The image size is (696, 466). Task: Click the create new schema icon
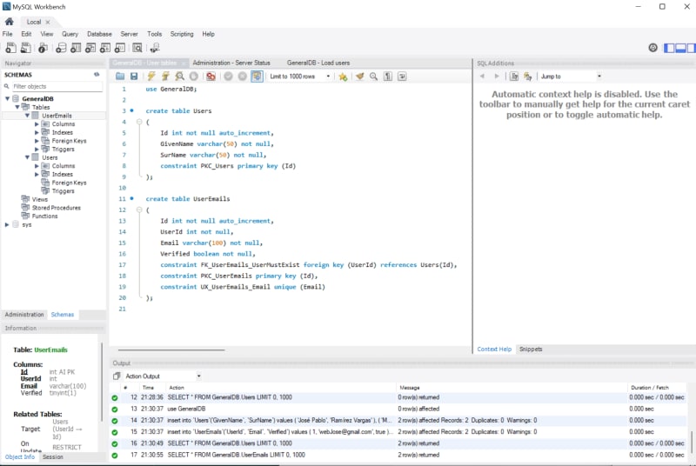point(61,48)
